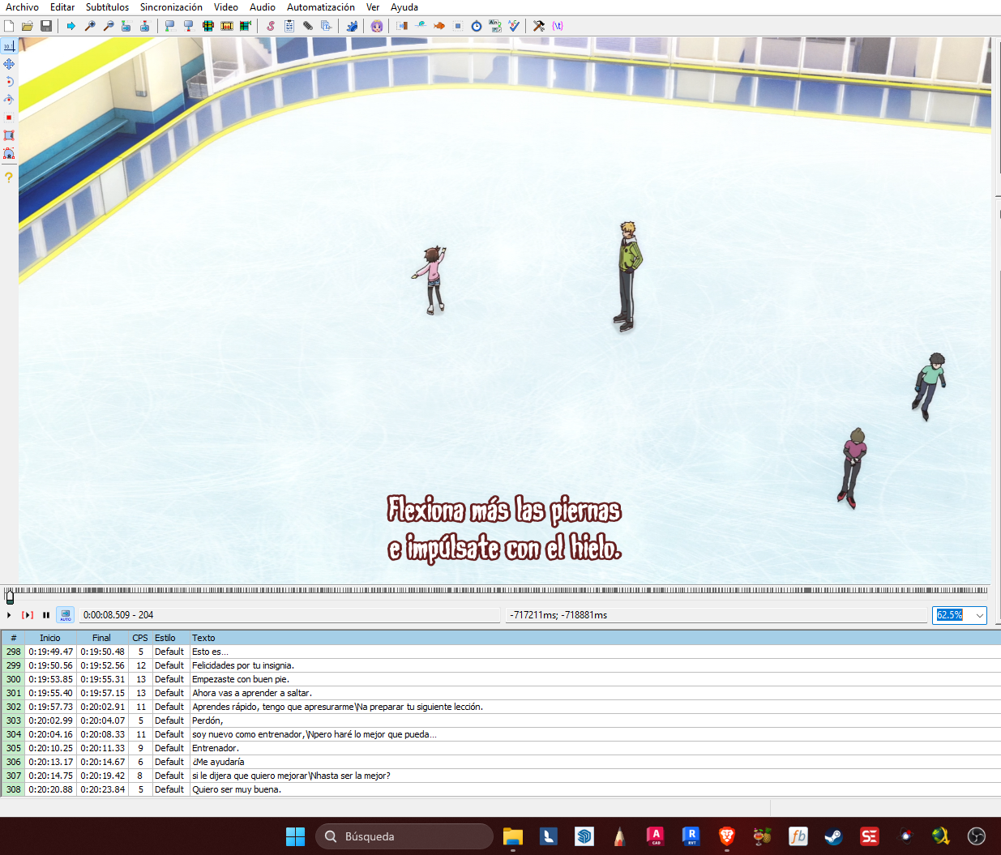This screenshot has height=855, width=1001.
Task: Click the Jump to time arrow icon
Action: click(71, 26)
